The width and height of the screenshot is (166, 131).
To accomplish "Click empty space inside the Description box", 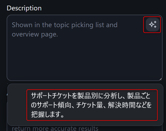I will point(80,61).
